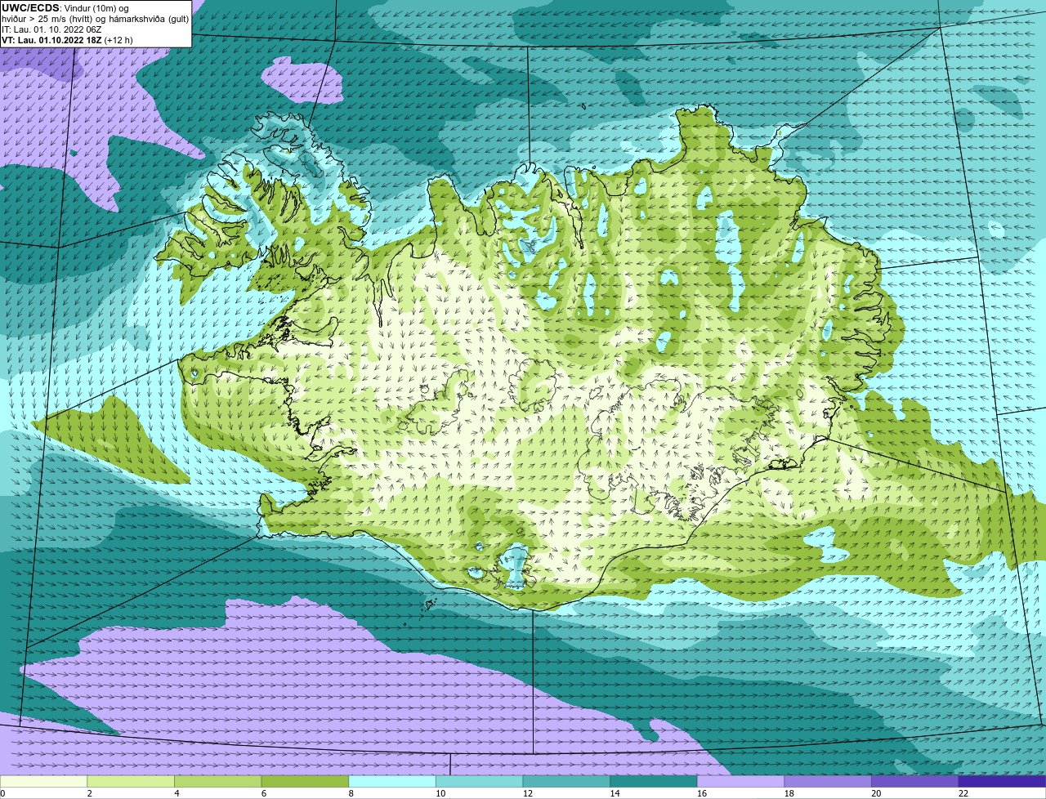The height and width of the screenshot is (799, 1046).
Task: Click the medium teal 12–14 m/s legend swatch
Action: pos(566,781)
